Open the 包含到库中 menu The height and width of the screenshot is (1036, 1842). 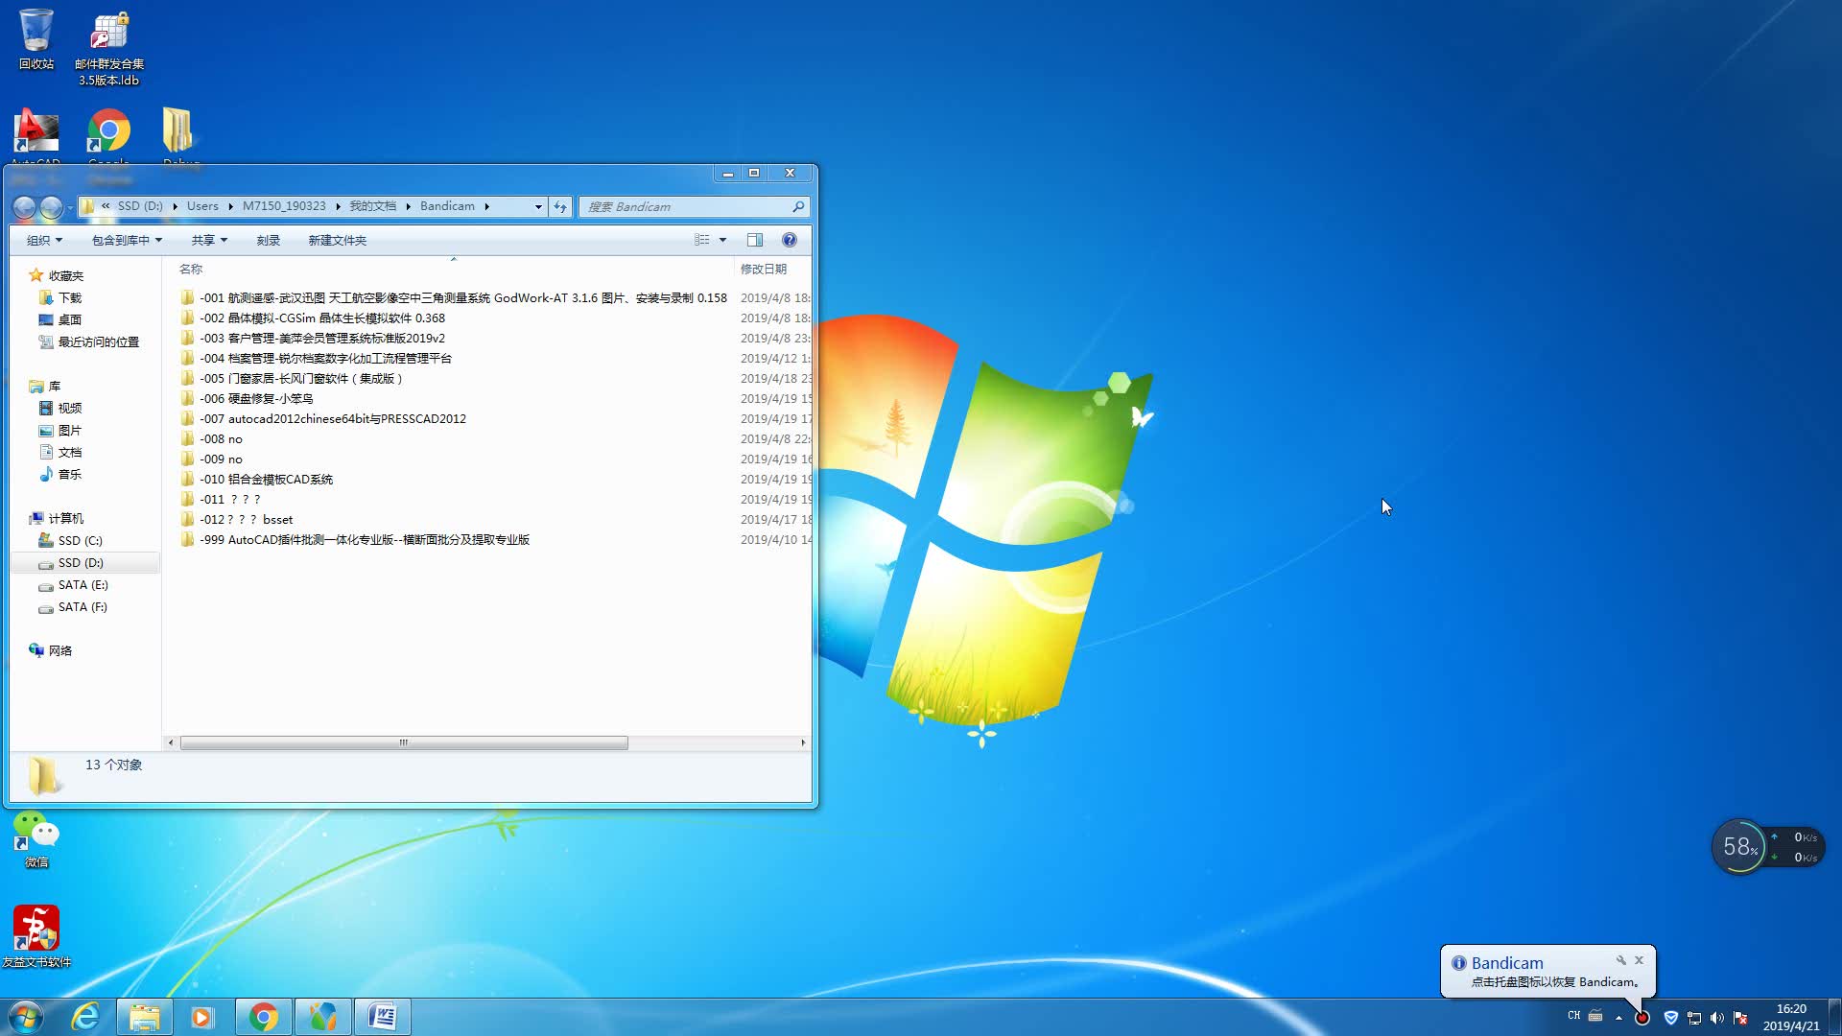coord(127,240)
